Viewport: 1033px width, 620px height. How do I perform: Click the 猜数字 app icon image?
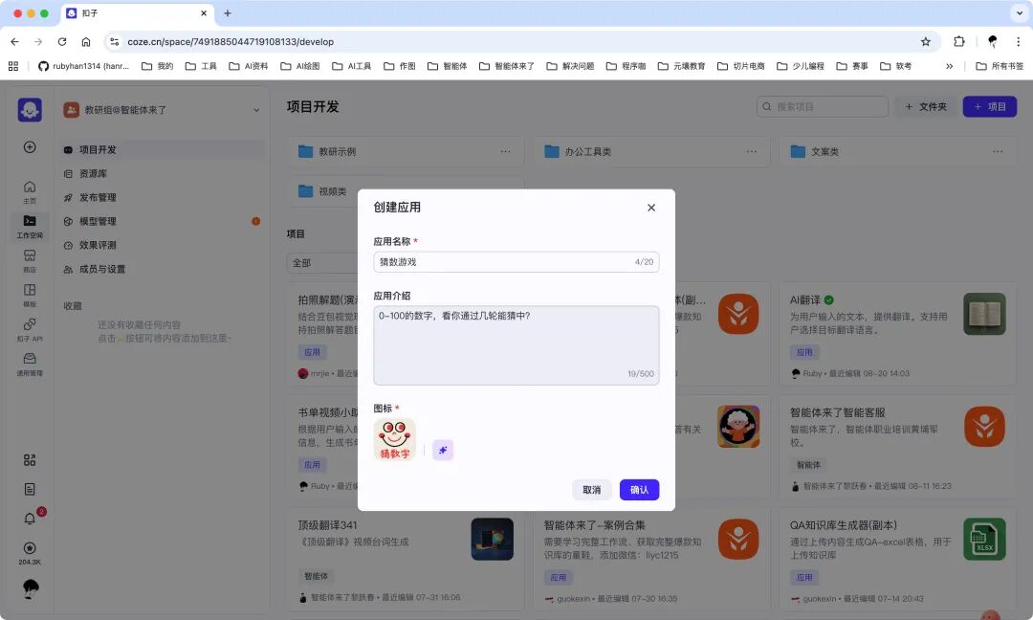coord(395,439)
